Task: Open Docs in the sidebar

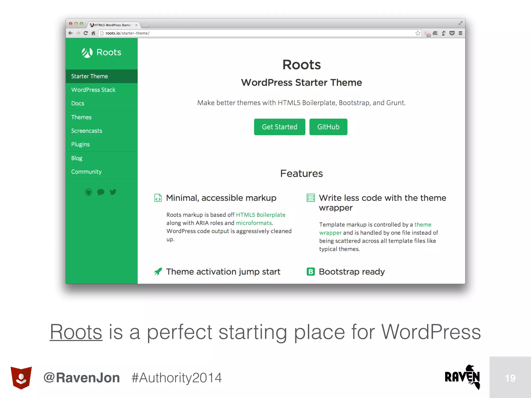Action: (x=102, y=103)
